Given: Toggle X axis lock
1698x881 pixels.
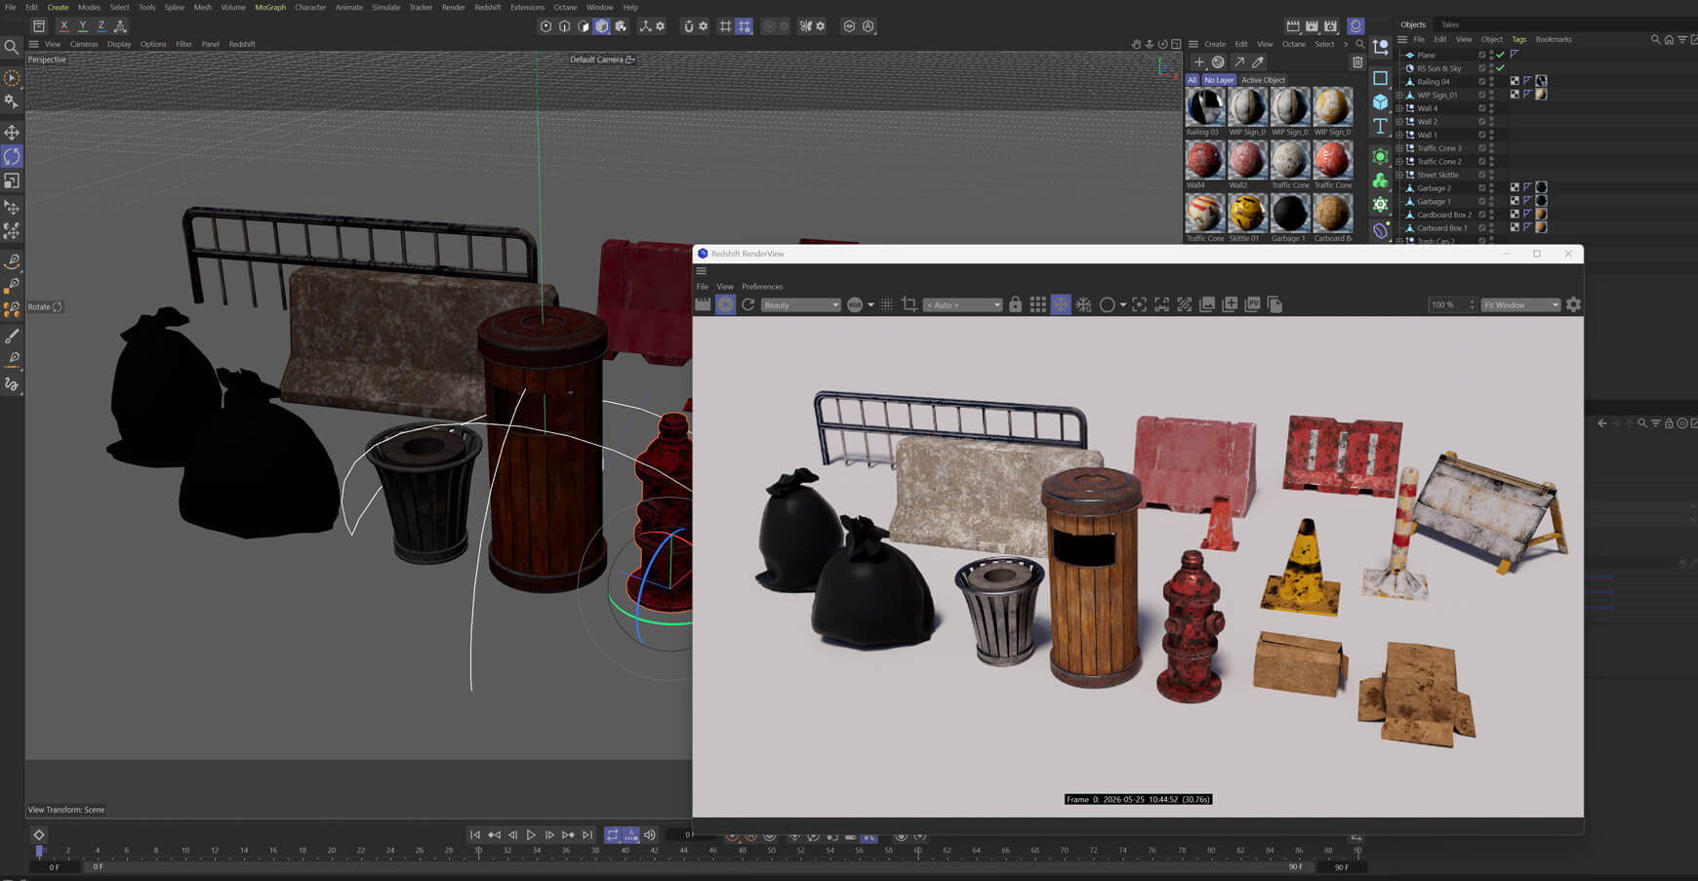Looking at the screenshot, I should [63, 26].
